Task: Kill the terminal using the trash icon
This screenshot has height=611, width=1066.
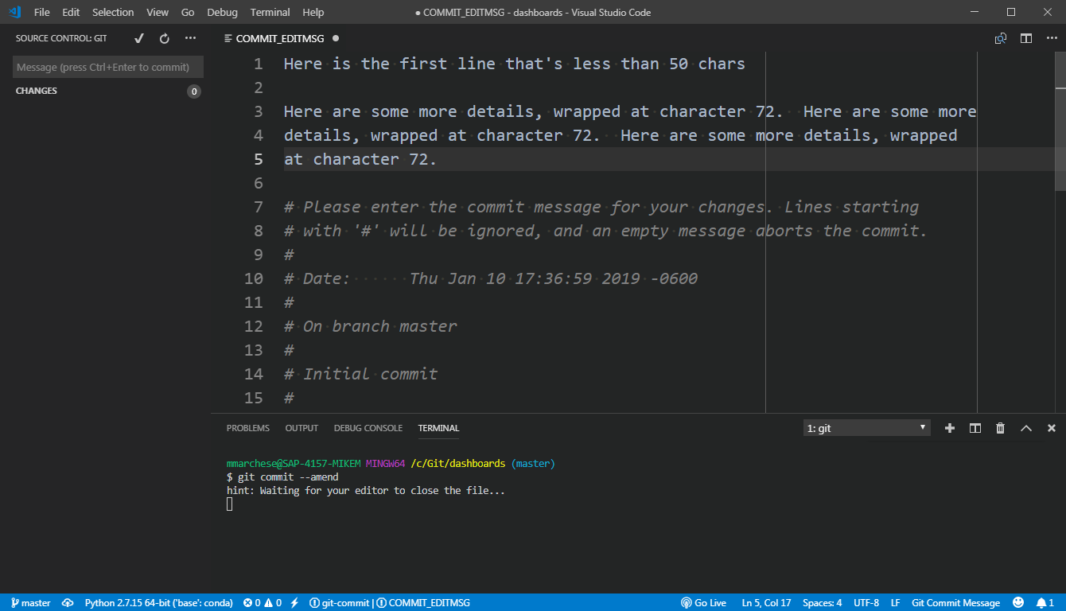Action: pyautogui.click(x=1000, y=427)
